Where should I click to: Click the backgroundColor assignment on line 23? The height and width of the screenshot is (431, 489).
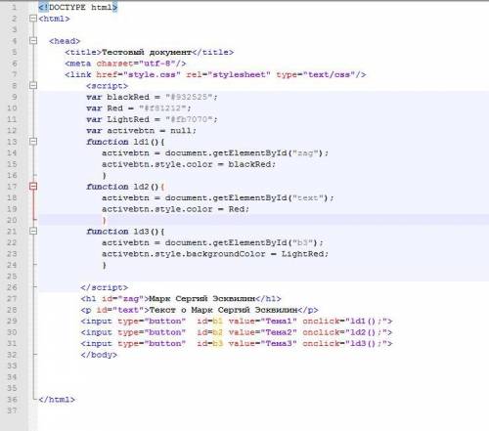(215, 254)
